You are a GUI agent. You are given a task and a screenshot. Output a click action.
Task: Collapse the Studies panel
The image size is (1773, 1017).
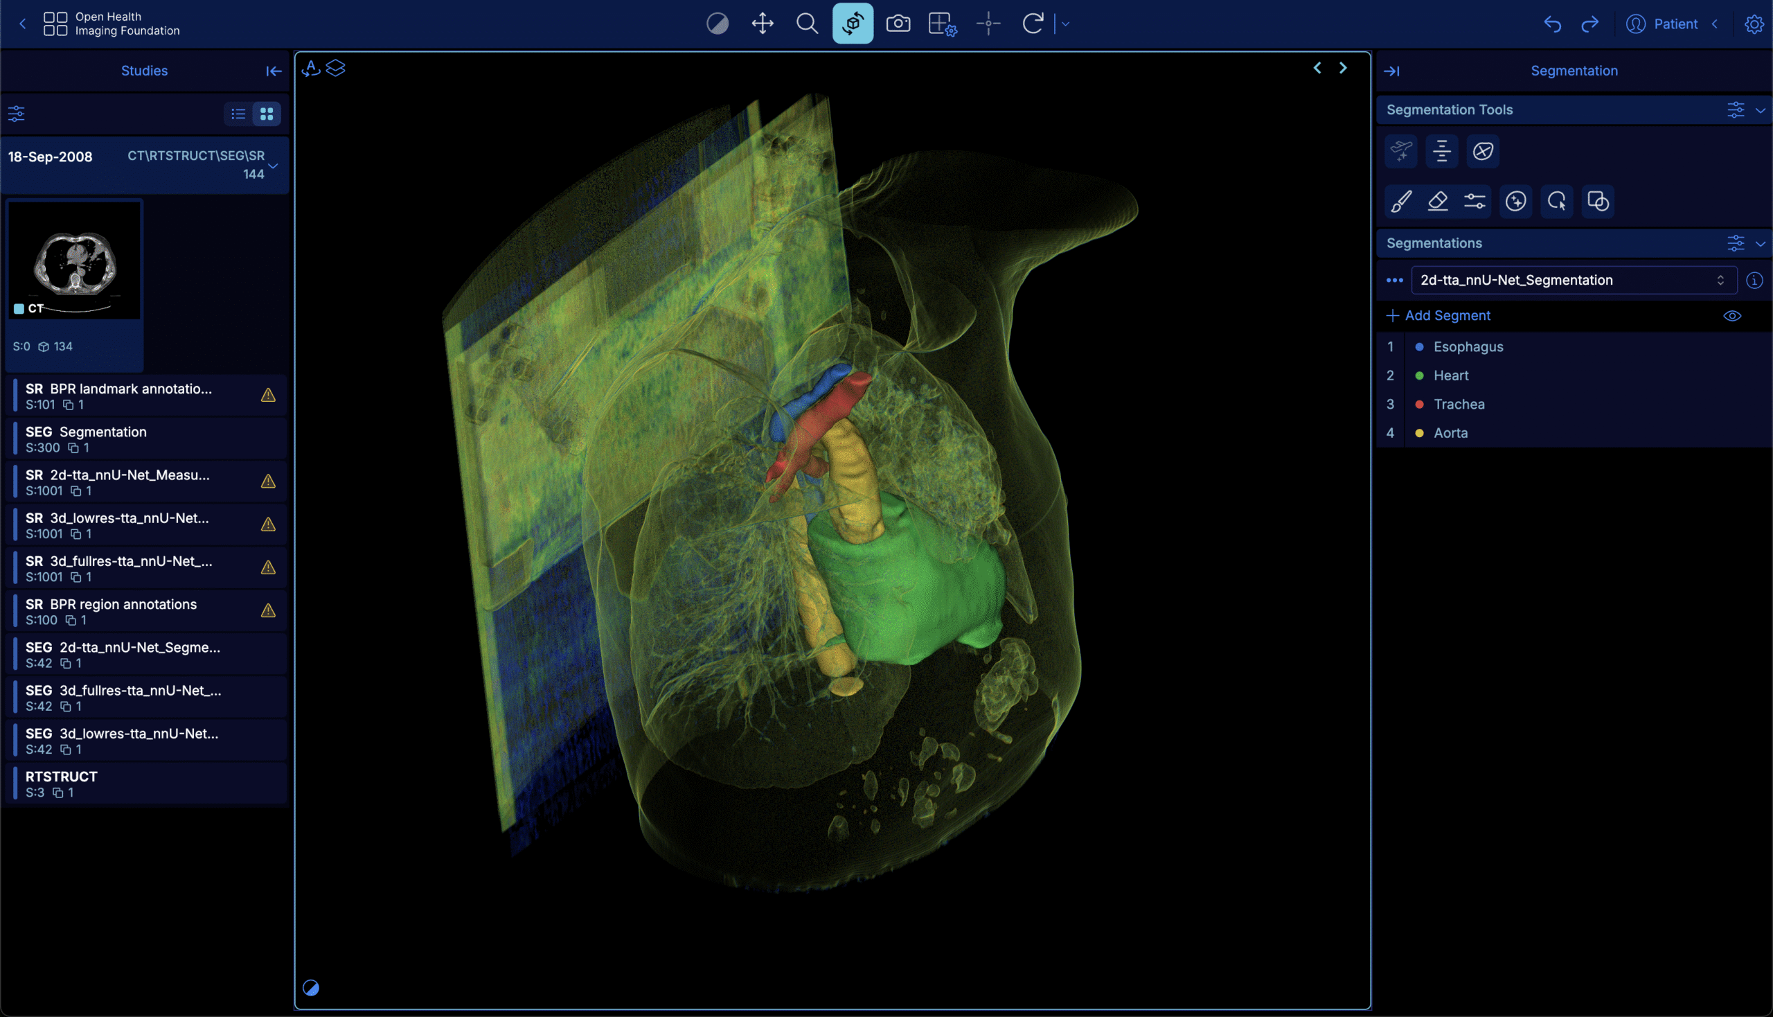(x=273, y=71)
